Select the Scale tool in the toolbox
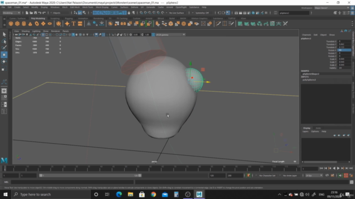The width and height of the screenshot is (355, 199). [4, 69]
